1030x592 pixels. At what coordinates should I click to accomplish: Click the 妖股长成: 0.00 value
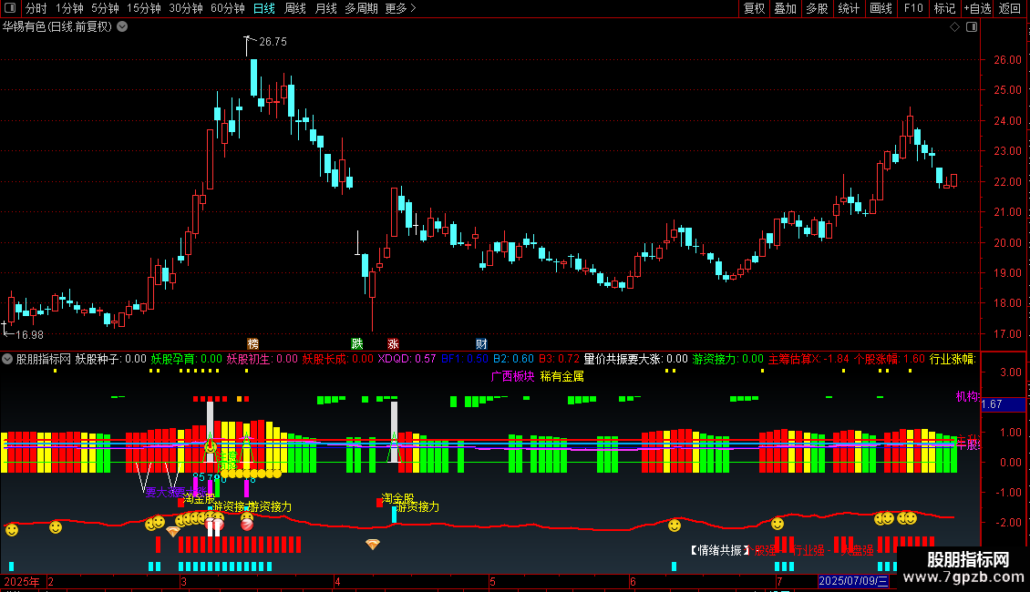[x=337, y=359]
